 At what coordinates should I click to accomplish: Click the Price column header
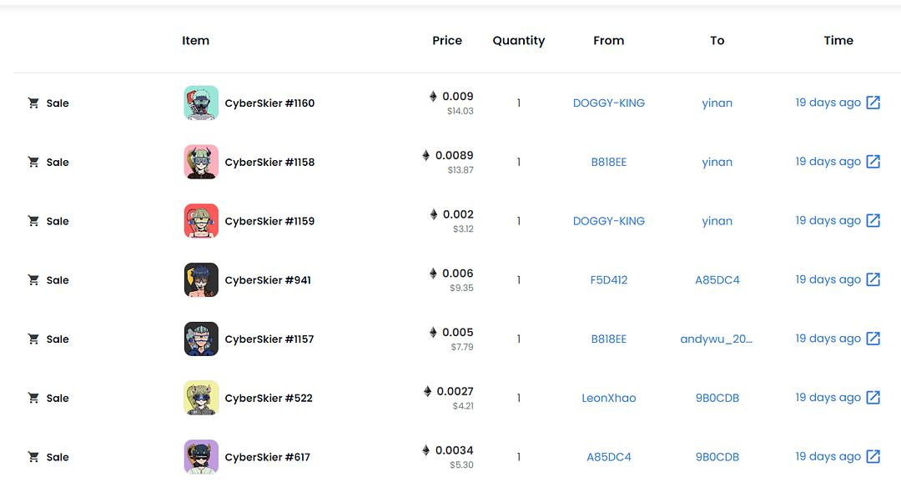point(446,40)
